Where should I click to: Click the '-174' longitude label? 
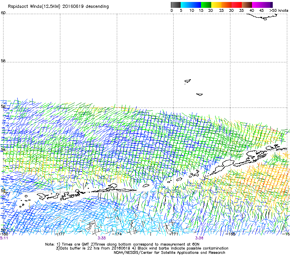117,234
